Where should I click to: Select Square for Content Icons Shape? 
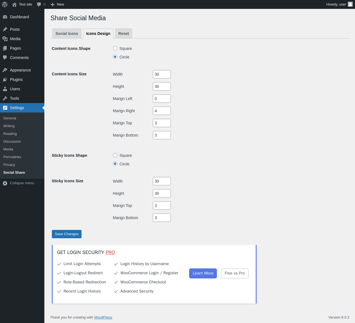tap(115, 48)
